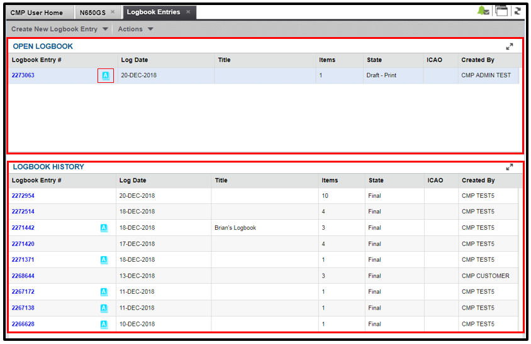Open logbook entry 2273063
531x344 pixels.
23,75
